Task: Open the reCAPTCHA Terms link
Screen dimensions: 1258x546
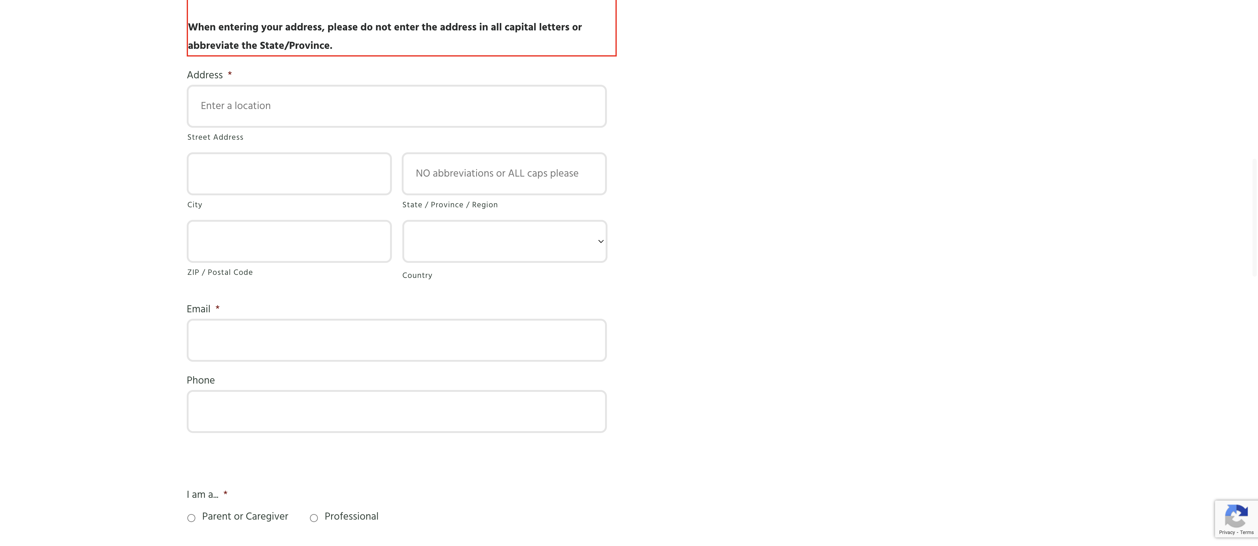Action: pos(1246,532)
